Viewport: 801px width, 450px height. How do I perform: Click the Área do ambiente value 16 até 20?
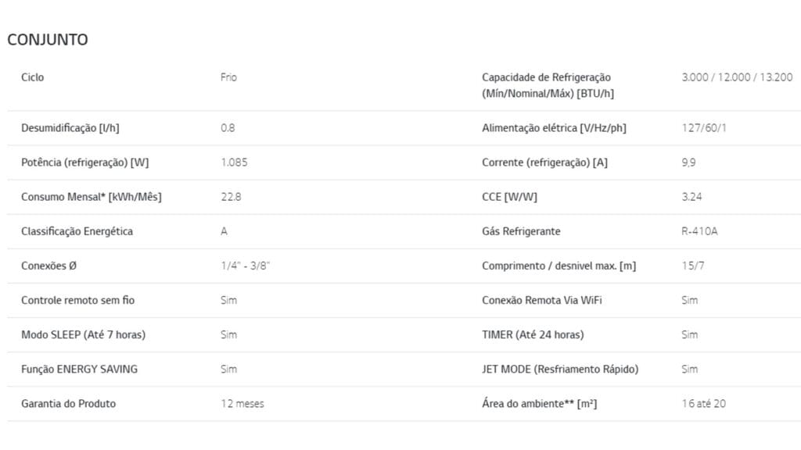pyautogui.click(x=704, y=404)
